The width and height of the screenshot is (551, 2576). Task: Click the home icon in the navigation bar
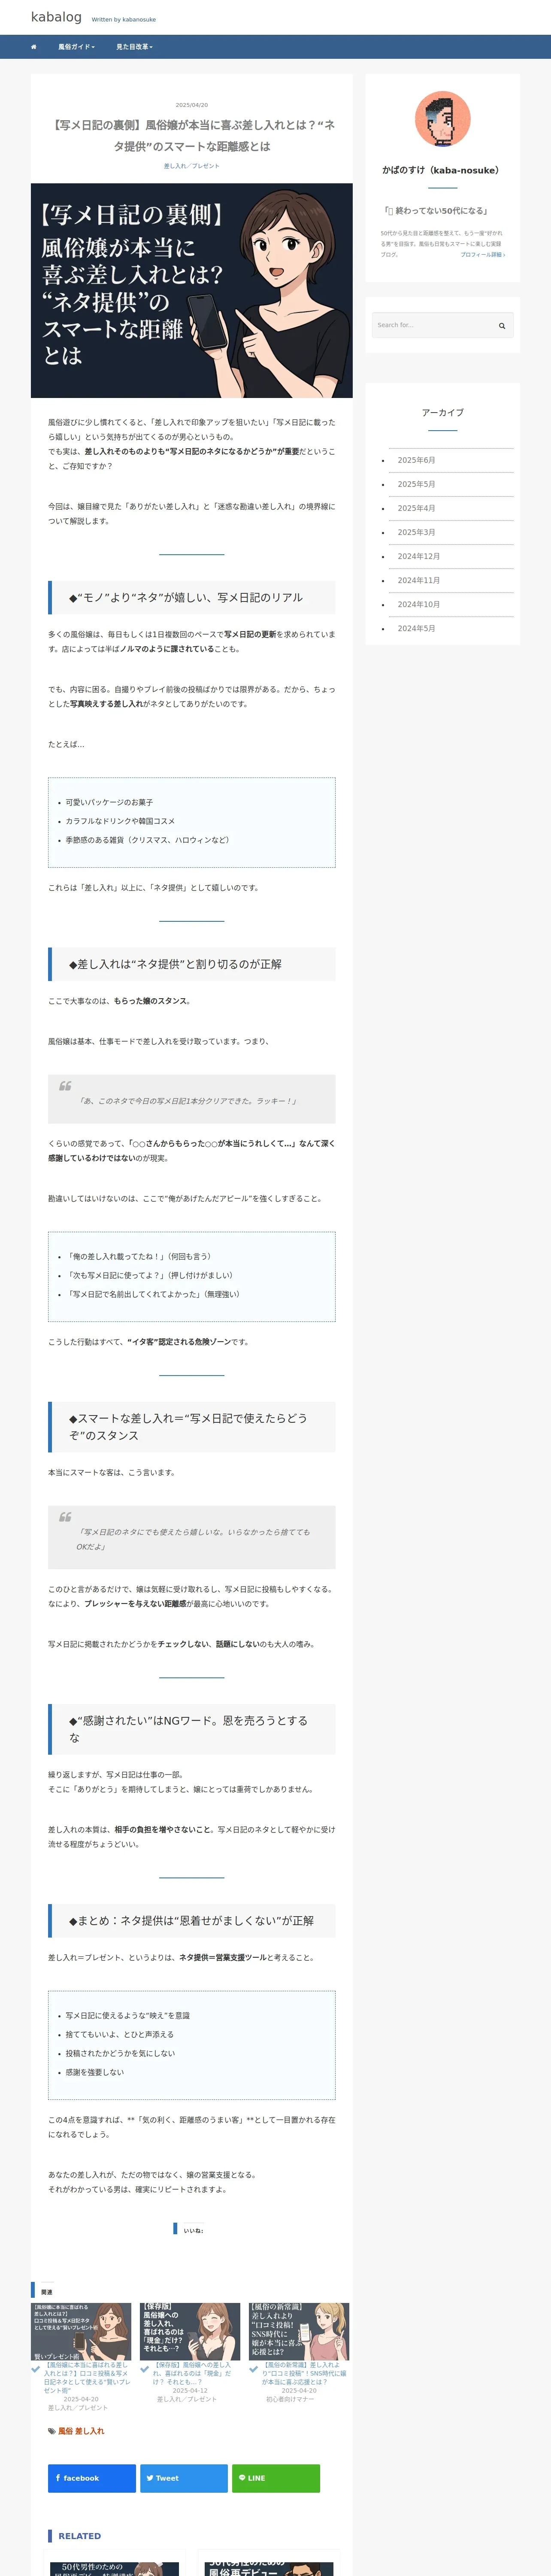pos(34,47)
